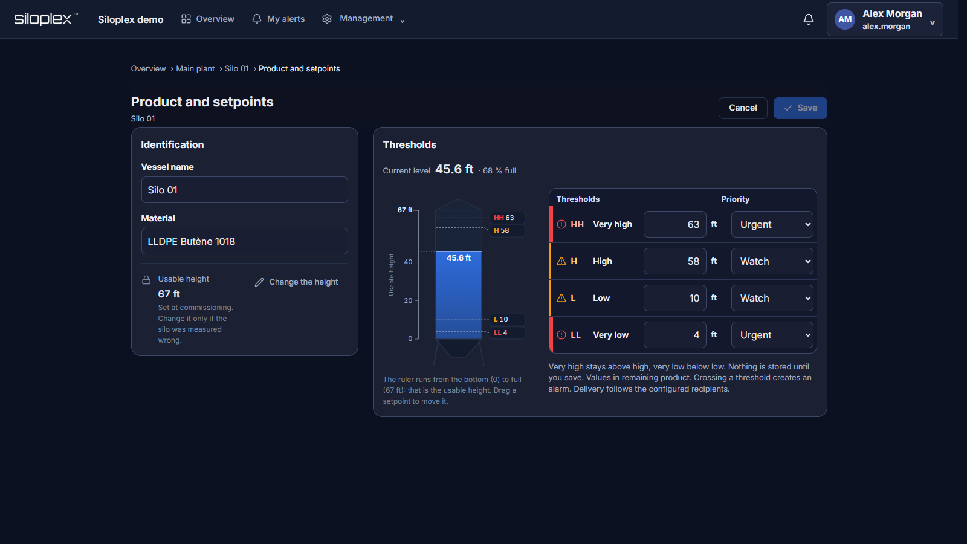The image size is (967, 544).
Task: Select the H 58 setpoint marker
Action: [508, 230]
